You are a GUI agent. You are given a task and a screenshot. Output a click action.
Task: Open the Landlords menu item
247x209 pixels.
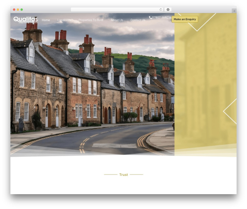click(x=64, y=20)
